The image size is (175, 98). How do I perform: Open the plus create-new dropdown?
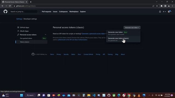point(164,11)
